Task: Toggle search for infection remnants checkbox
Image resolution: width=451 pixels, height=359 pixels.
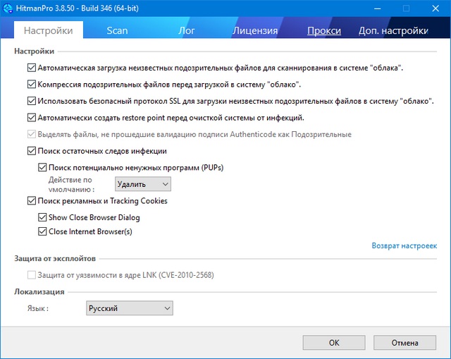Action: tap(31, 151)
